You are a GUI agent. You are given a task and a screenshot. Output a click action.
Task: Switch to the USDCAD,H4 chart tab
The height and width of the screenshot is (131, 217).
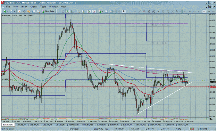coord(183,125)
